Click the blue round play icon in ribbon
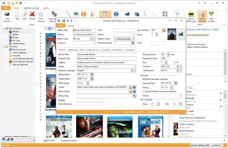The image size is (228, 148). pos(116,14)
